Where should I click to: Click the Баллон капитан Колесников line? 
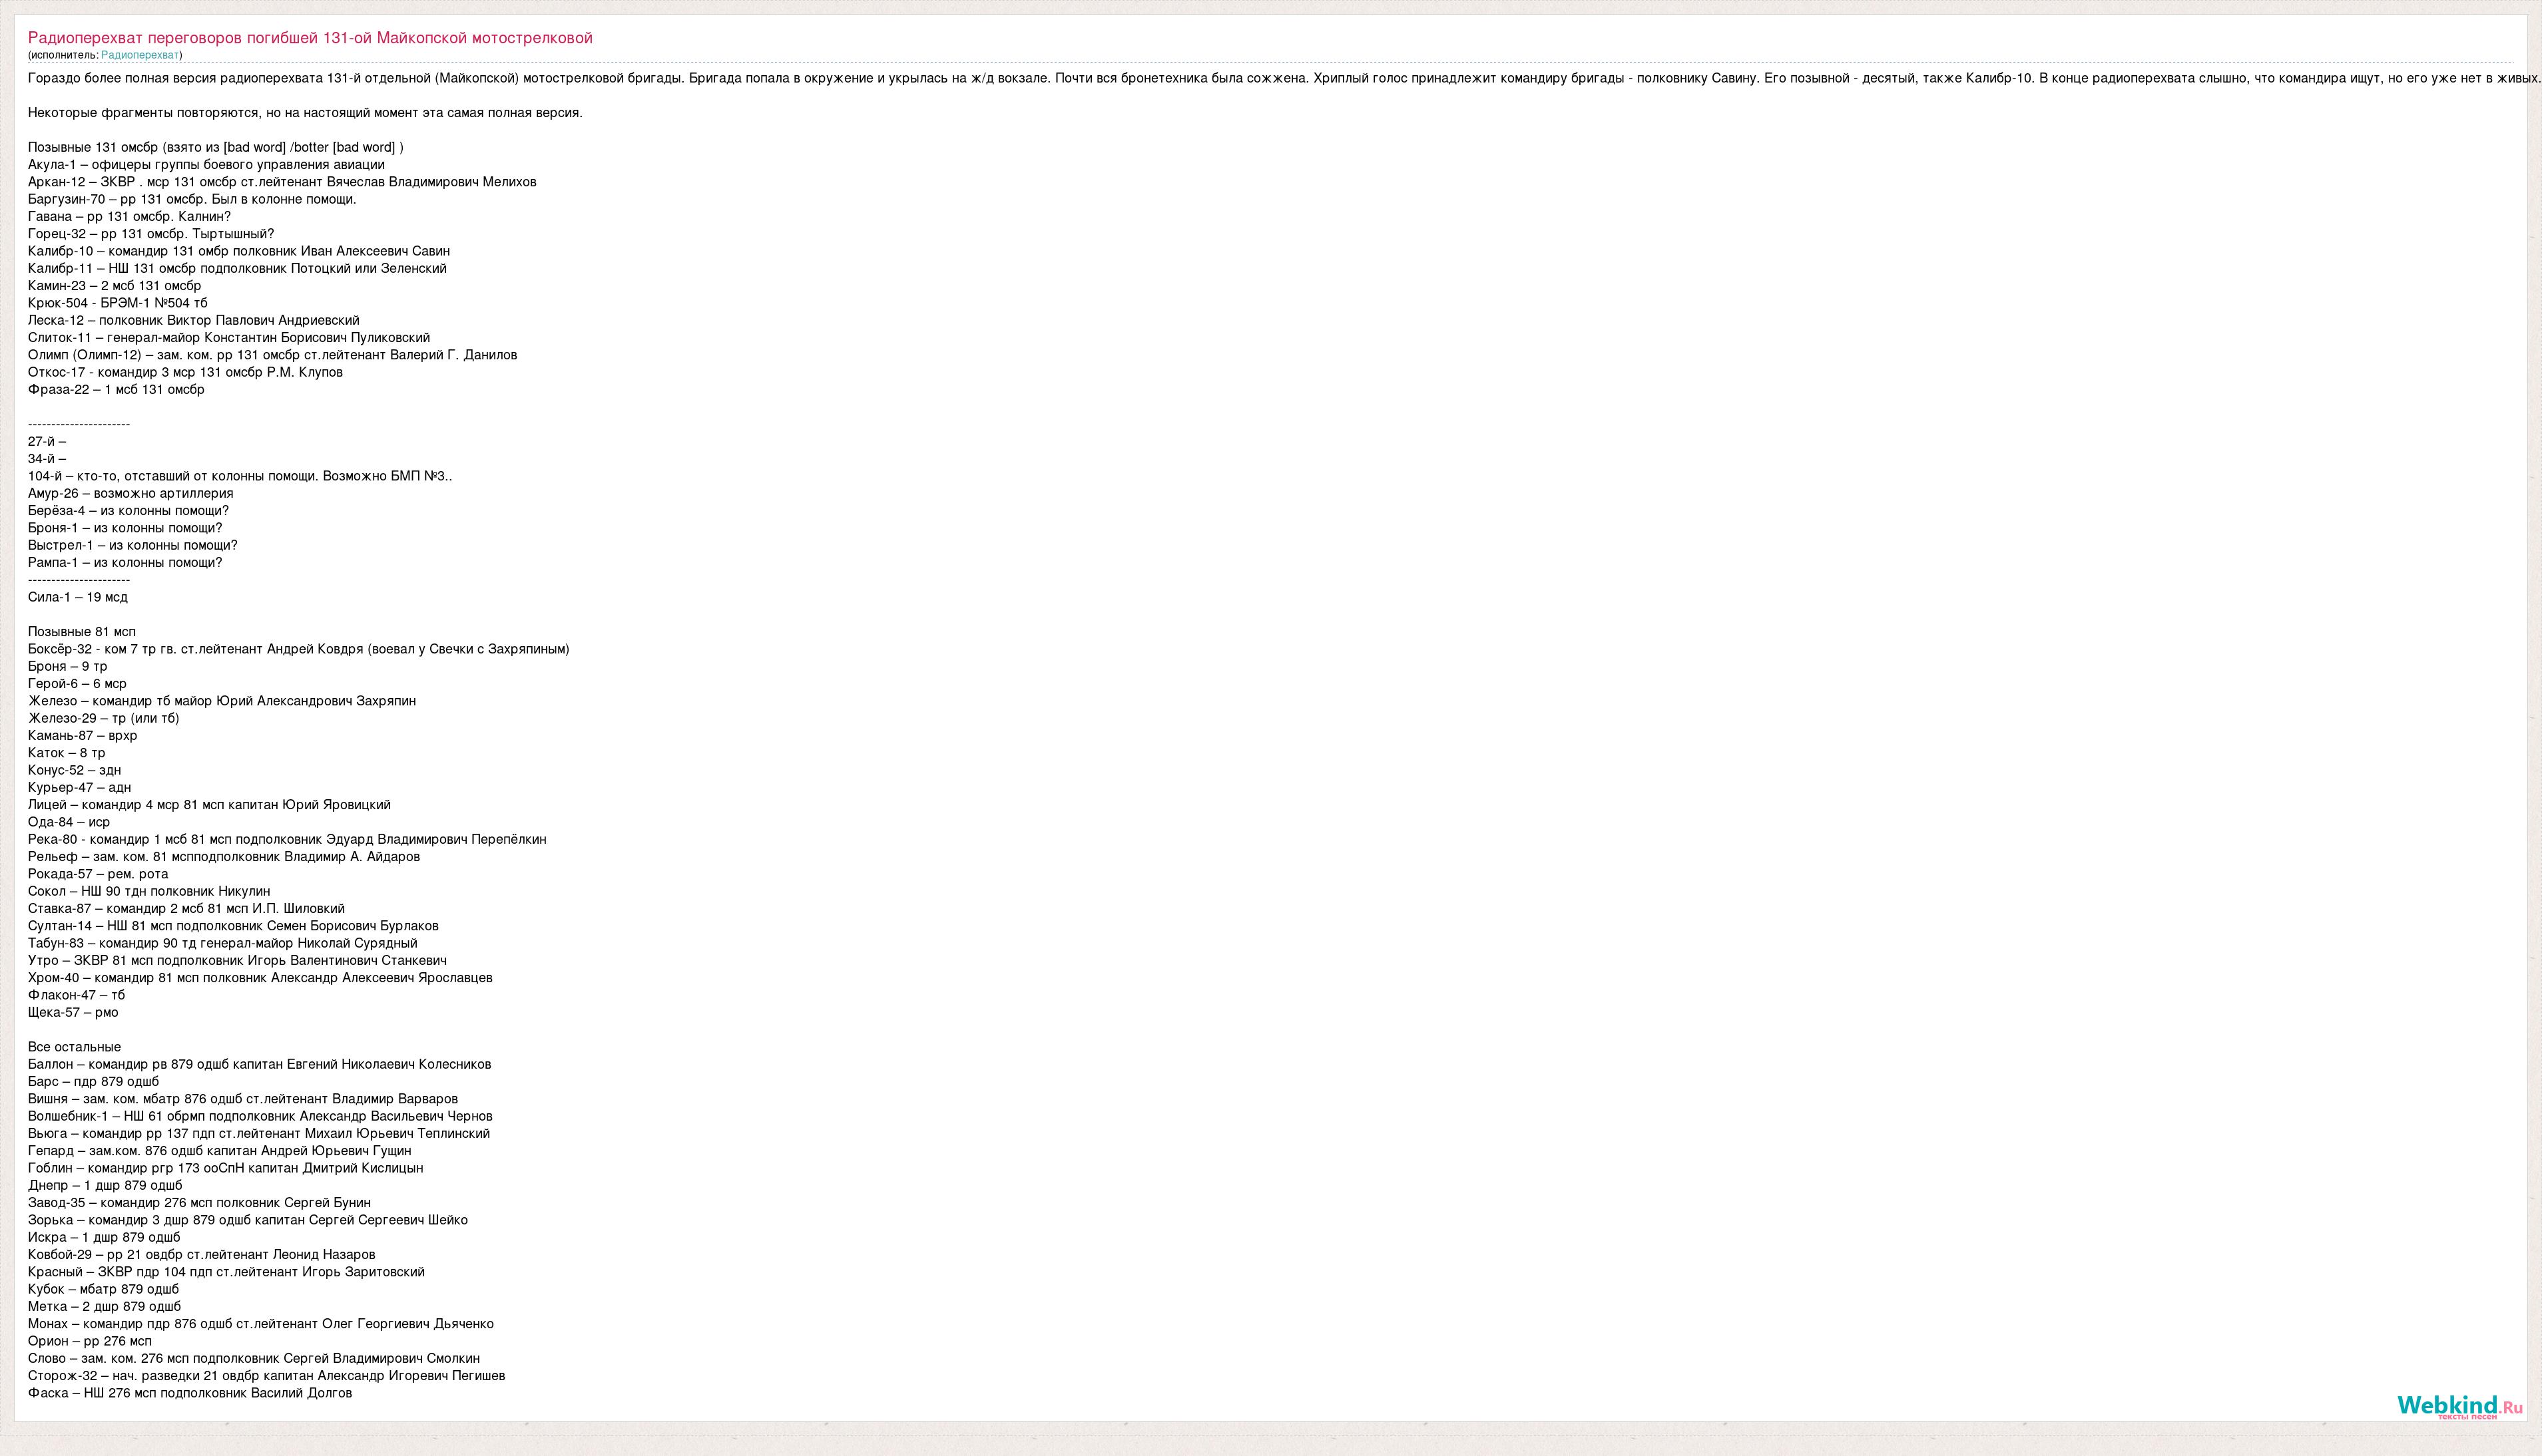click(x=259, y=1064)
